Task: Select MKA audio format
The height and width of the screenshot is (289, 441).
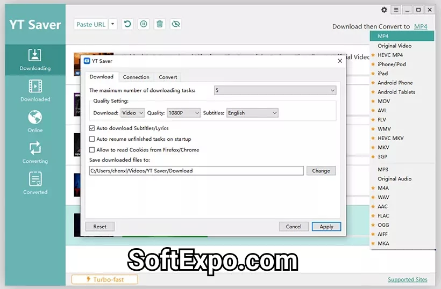Action: pos(402,243)
